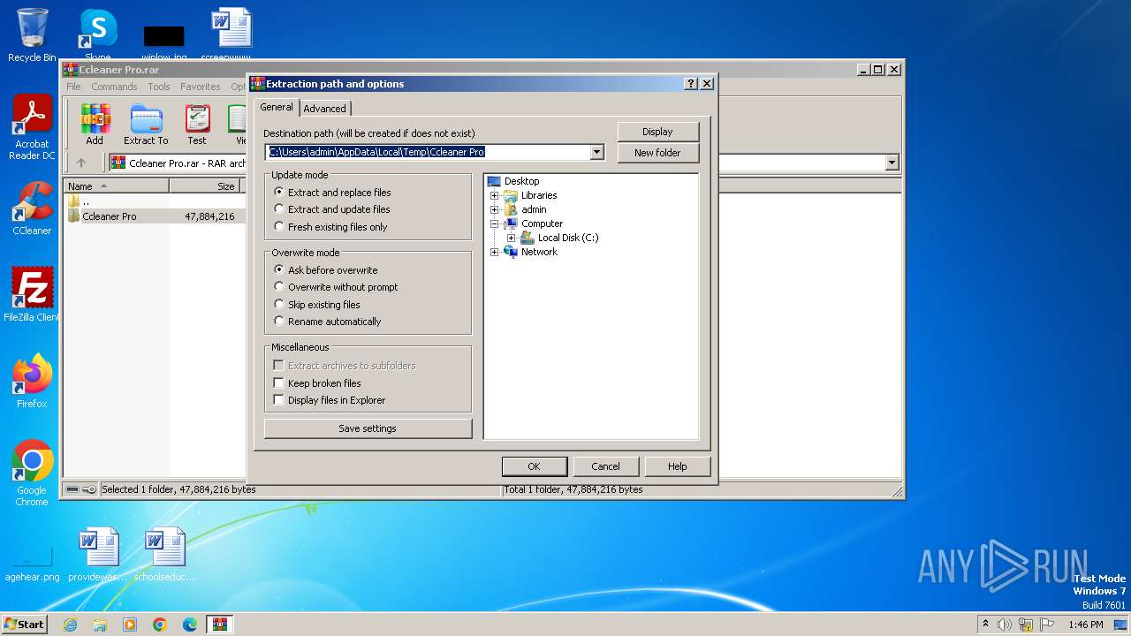Click the Help button in dialog
Screen dimensions: 1131x636
[x=677, y=466]
